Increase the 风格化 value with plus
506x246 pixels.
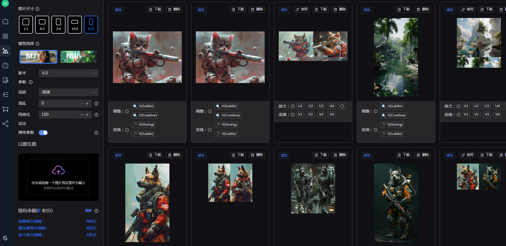coord(87,115)
